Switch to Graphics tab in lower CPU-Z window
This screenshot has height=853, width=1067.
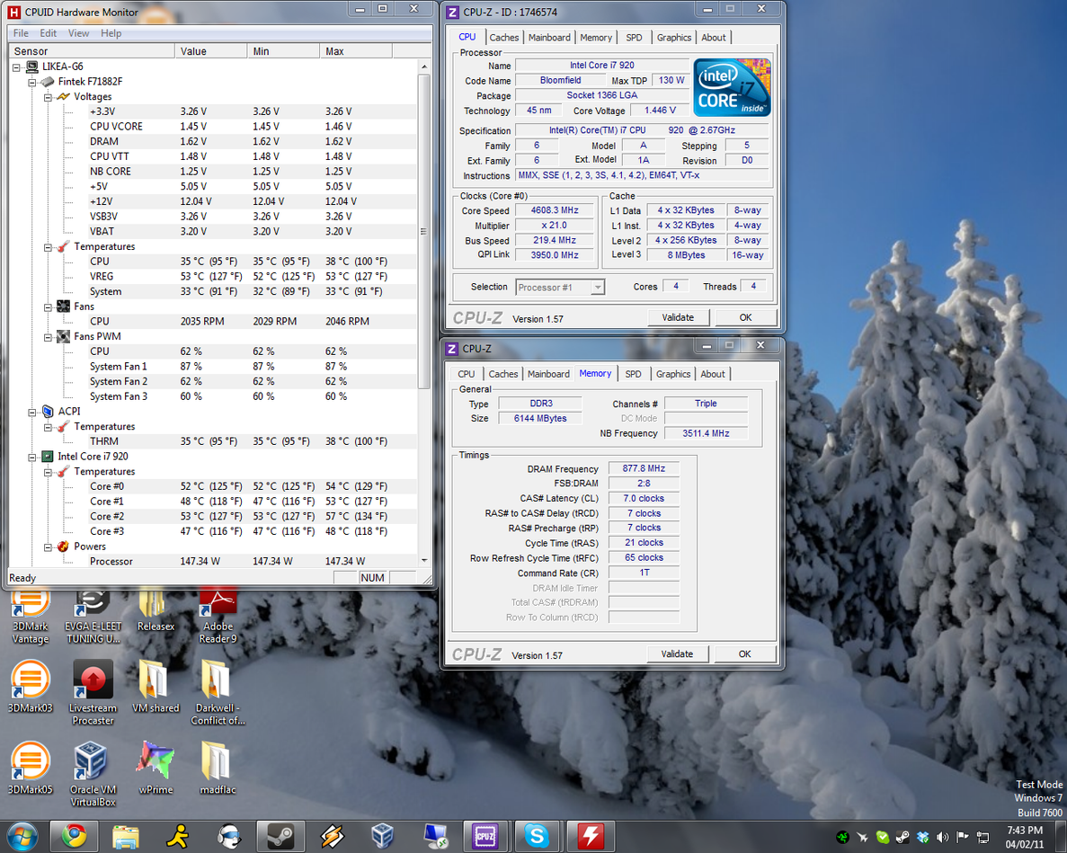pos(673,374)
